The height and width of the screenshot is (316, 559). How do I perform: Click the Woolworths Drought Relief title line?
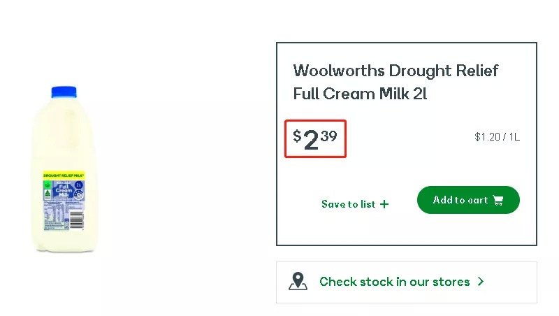pyautogui.click(x=395, y=71)
